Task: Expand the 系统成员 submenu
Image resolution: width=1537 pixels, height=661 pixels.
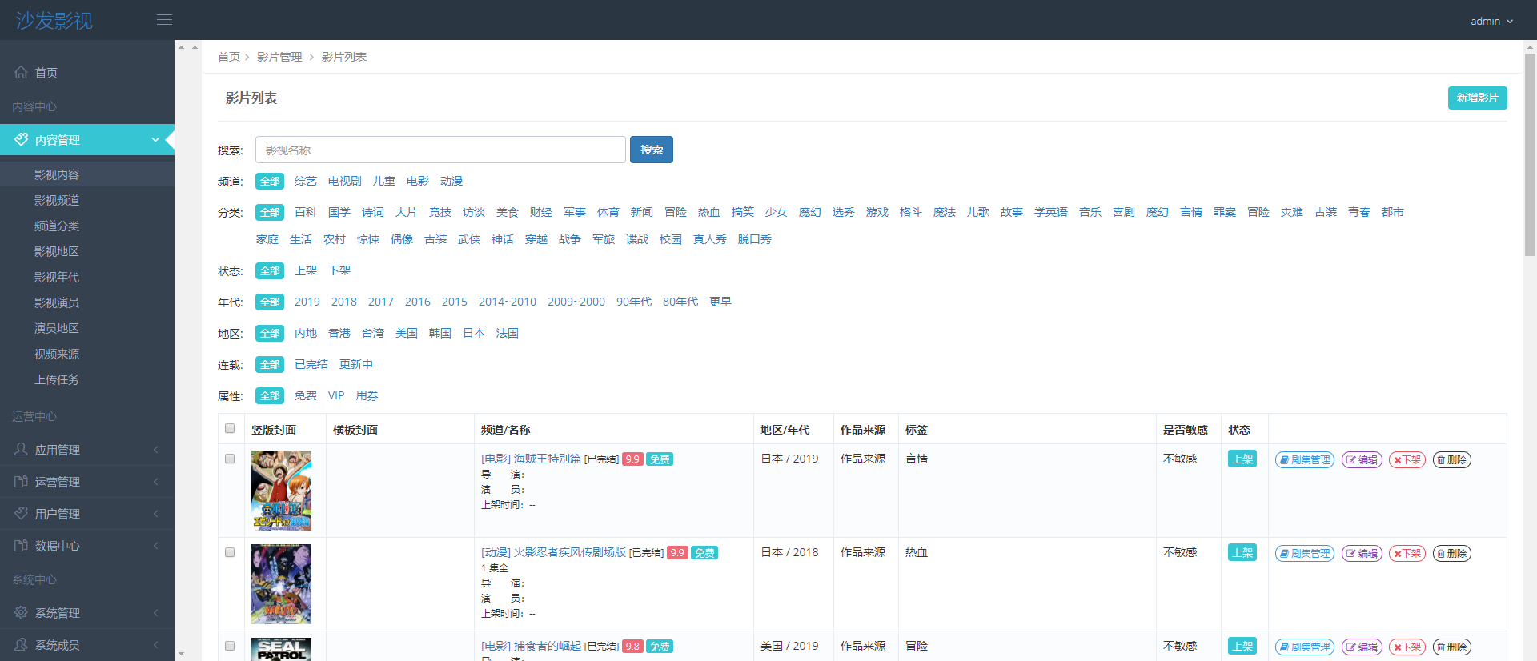Action: [x=155, y=645]
